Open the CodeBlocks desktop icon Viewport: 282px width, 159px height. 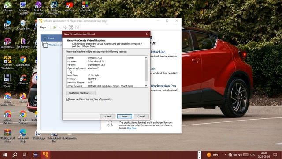tap(85, 7)
